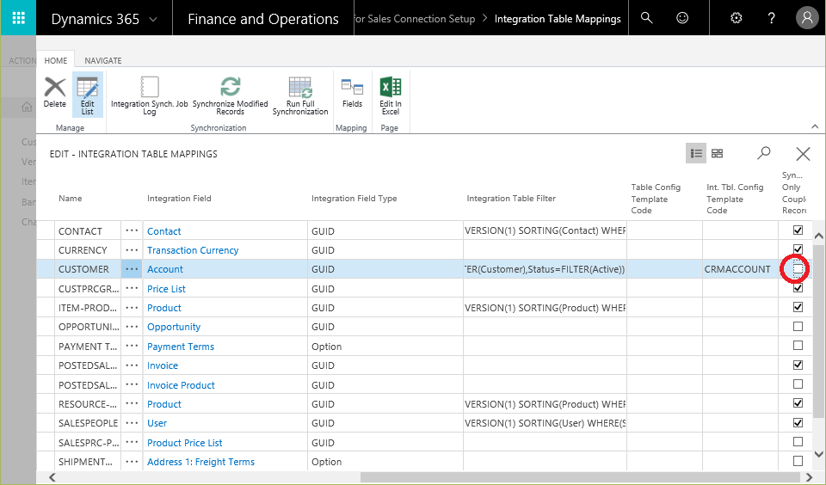The image size is (826, 485).
Task: Open the Fields mapping icon
Action: point(353,93)
